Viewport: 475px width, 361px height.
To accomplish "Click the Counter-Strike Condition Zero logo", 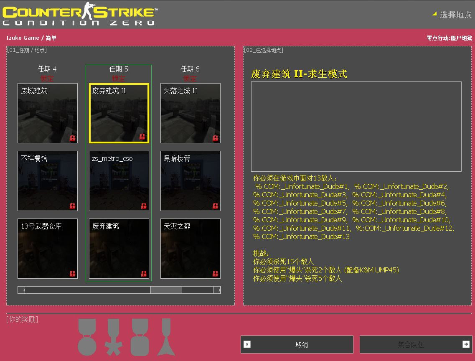I will pos(79,15).
